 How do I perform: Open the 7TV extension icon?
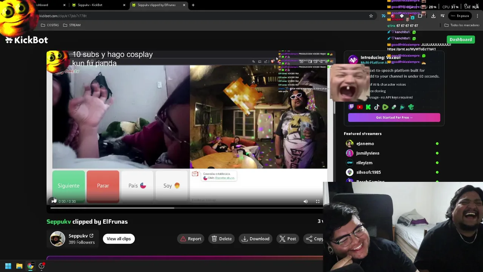click(x=384, y=16)
